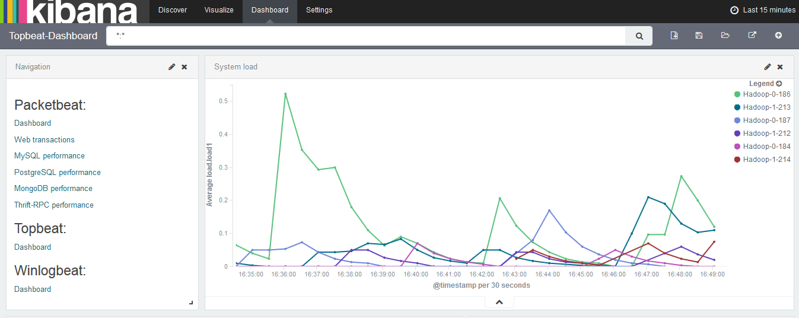
Task: Switch to the Visualize tab
Action: coord(219,10)
